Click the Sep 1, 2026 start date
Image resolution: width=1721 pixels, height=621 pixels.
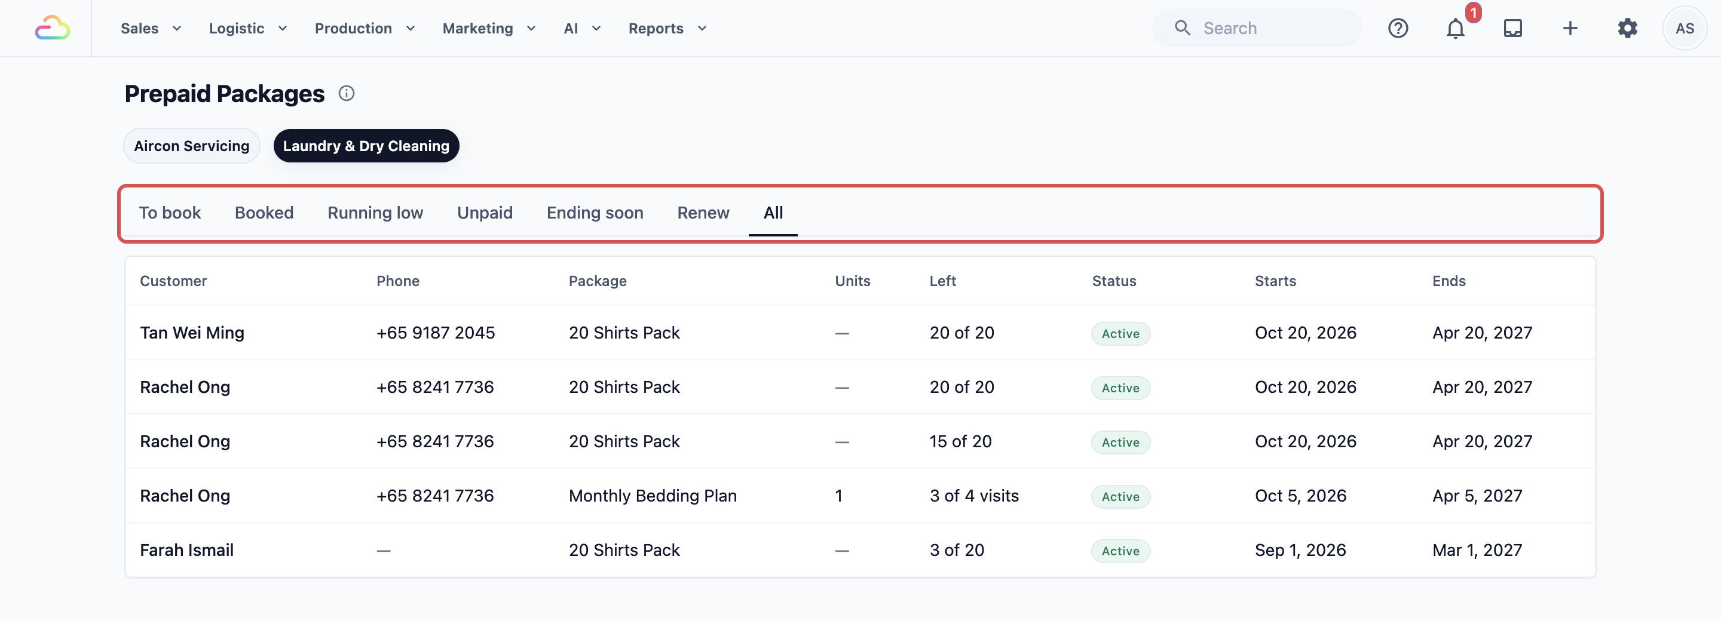[x=1300, y=550]
